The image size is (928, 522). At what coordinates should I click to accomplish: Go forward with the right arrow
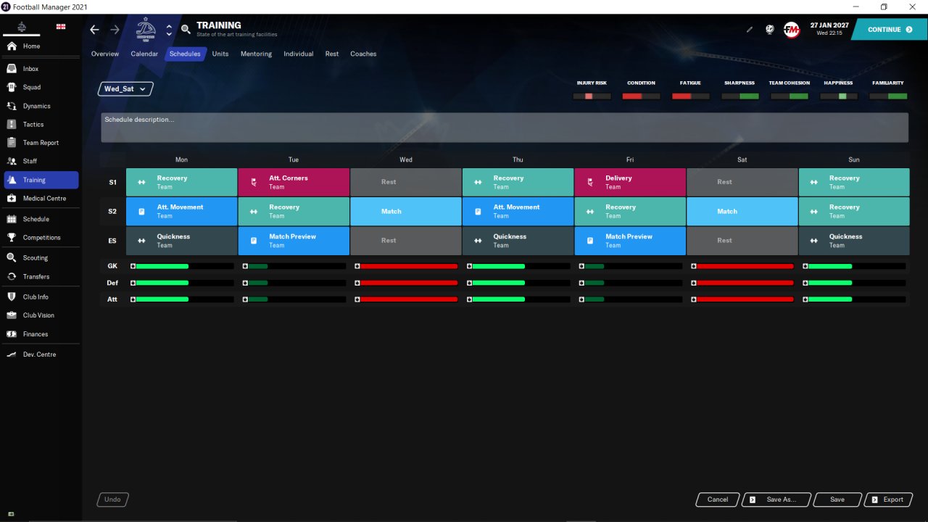(x=115, y=30)
